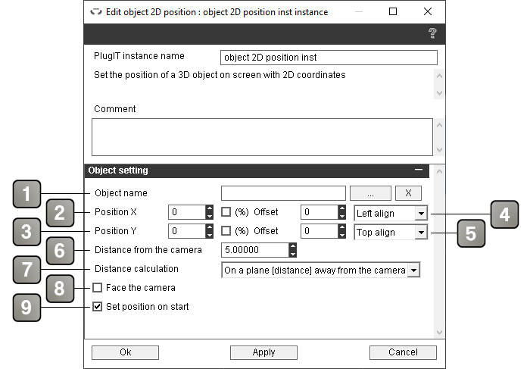This screenshot has width=530, height=369.
Task: Click inside the Comment text area
Action: [x=262, y=137]
